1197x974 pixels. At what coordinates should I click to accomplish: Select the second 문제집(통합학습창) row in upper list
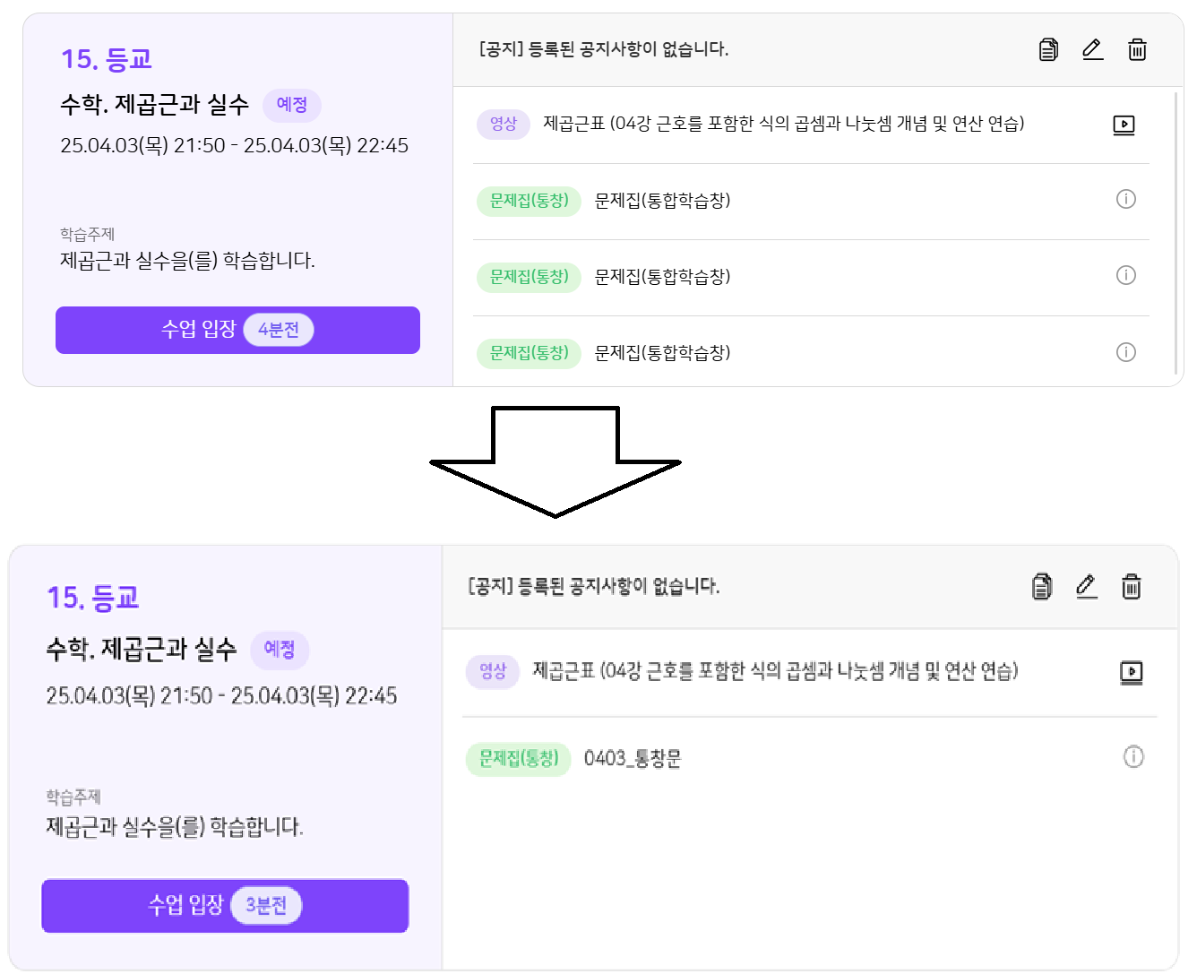pos(662,277)
